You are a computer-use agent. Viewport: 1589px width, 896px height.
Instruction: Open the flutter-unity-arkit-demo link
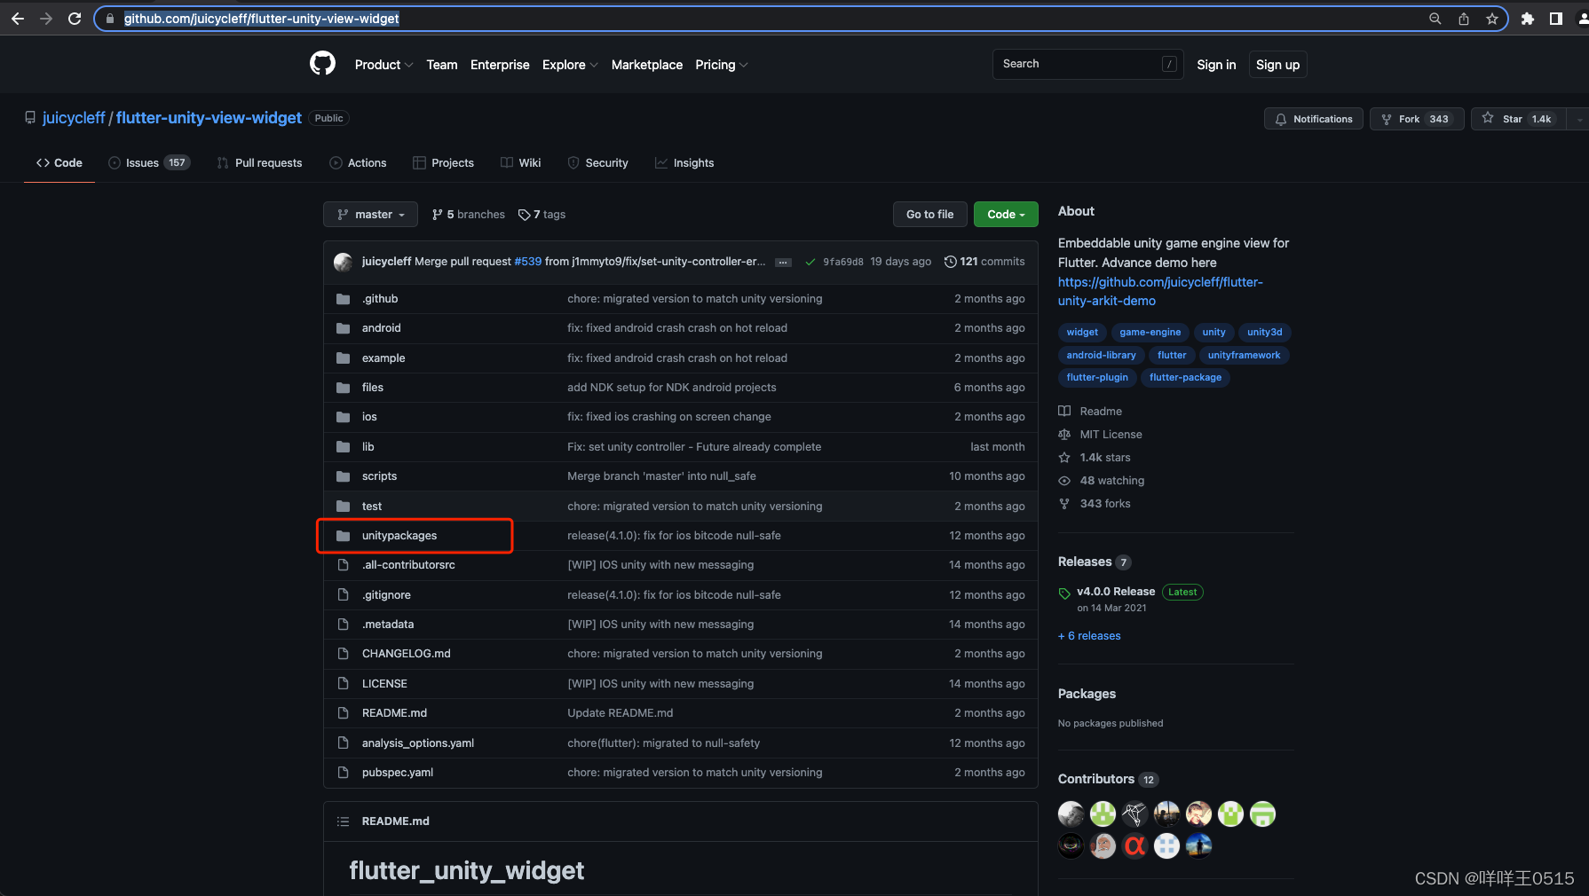coord(1160,291)
